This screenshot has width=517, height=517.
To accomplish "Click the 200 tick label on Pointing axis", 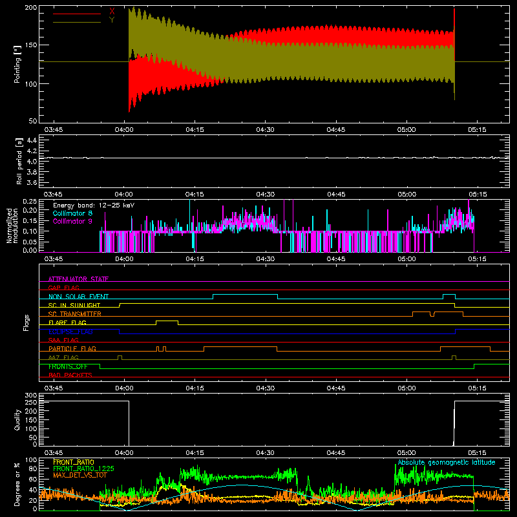I will coord(30,7).
